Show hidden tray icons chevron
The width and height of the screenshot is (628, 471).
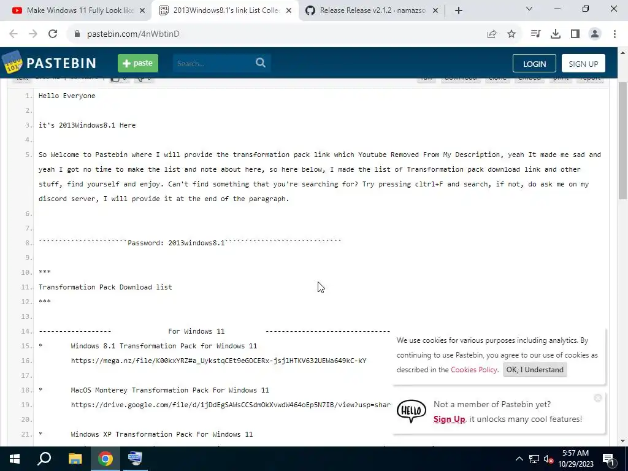(x=519, y=459)
